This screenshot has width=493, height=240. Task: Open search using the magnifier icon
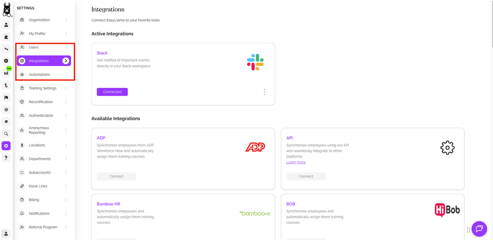tap(6, 133)
